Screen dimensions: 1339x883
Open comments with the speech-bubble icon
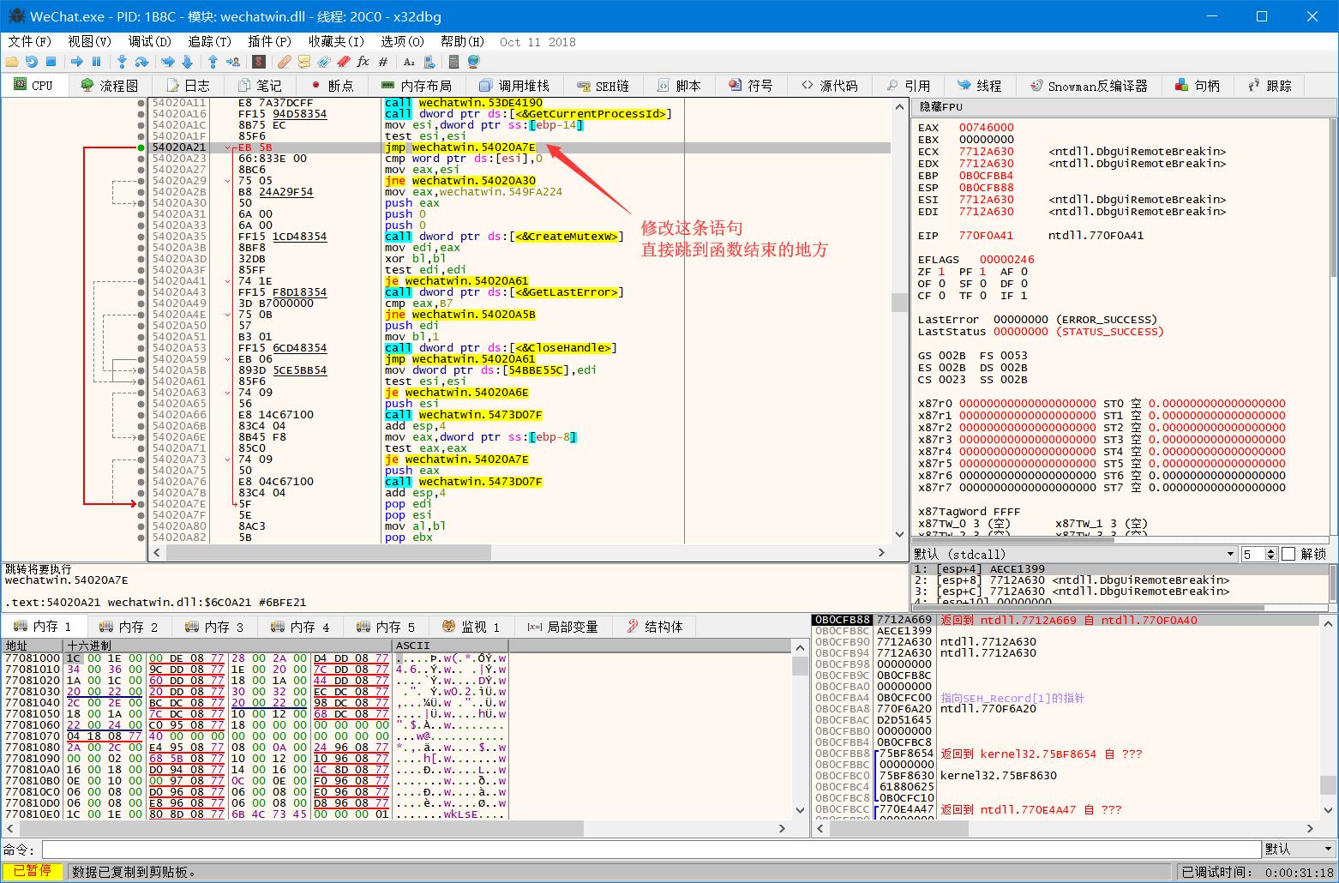coord(304,62)
